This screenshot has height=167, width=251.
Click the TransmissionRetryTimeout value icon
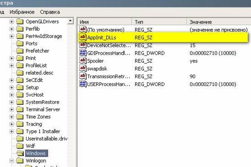point(82,76)
